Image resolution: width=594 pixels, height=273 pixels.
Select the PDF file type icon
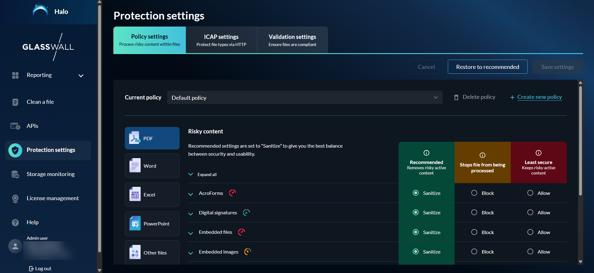click(x=135, y=138)
